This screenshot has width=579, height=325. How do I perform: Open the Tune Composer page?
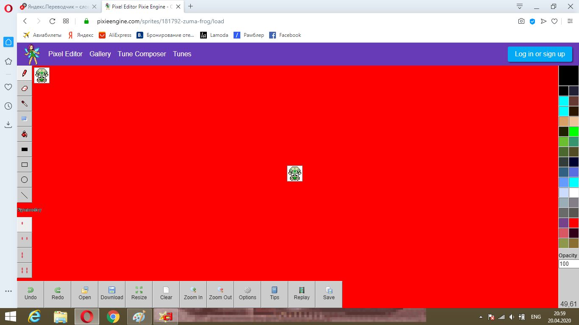coord(142,54)
